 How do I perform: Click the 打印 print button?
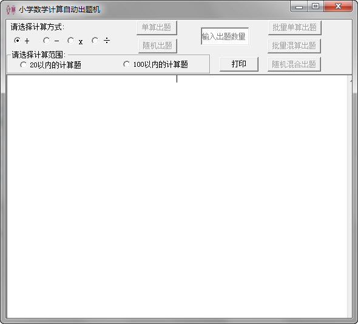pyautogui.click(x=239, y=64)
